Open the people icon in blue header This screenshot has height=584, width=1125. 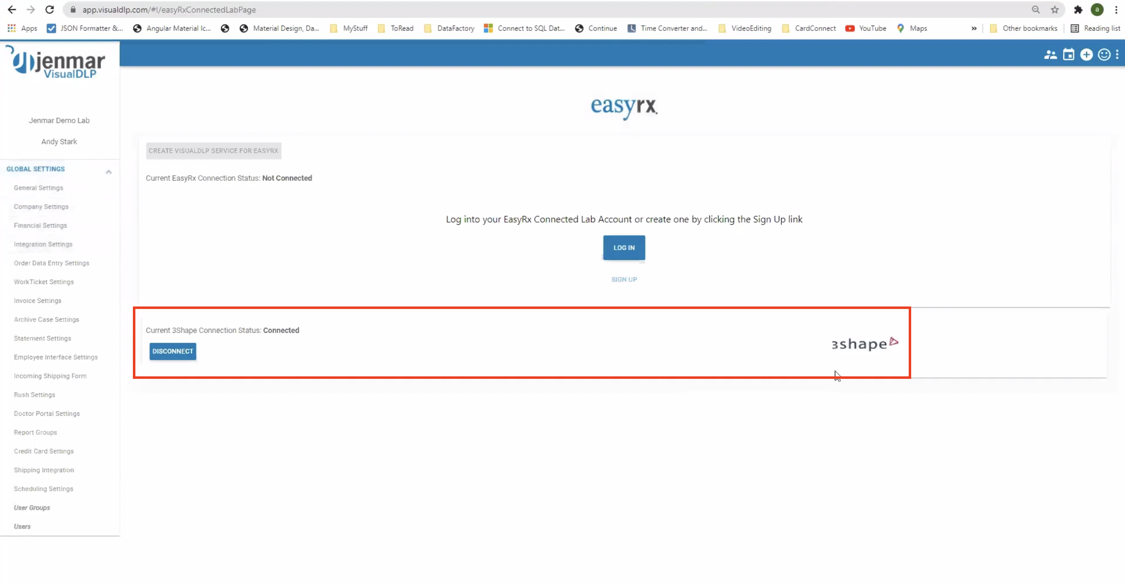(1050, 54)
